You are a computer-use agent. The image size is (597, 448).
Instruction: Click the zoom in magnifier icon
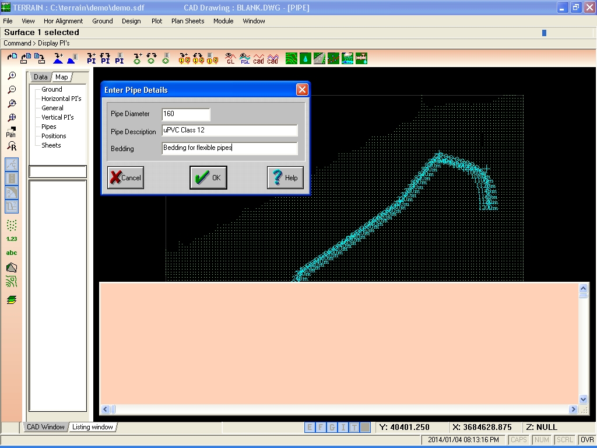coord(12,76)
